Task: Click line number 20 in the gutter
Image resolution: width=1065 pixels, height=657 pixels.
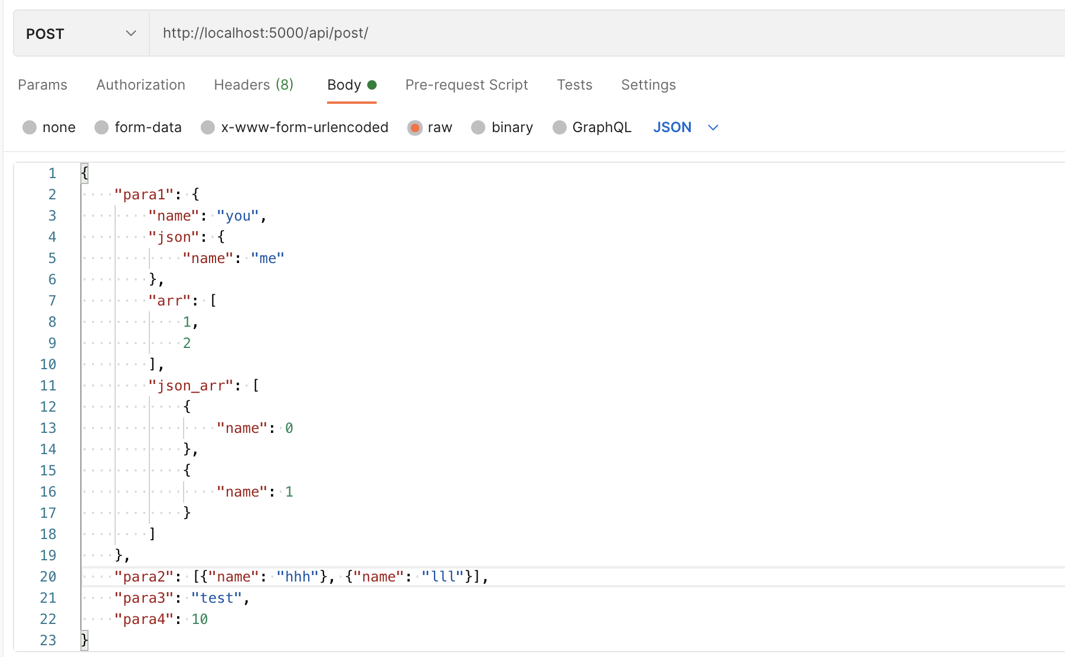Action: coord(48,577)
